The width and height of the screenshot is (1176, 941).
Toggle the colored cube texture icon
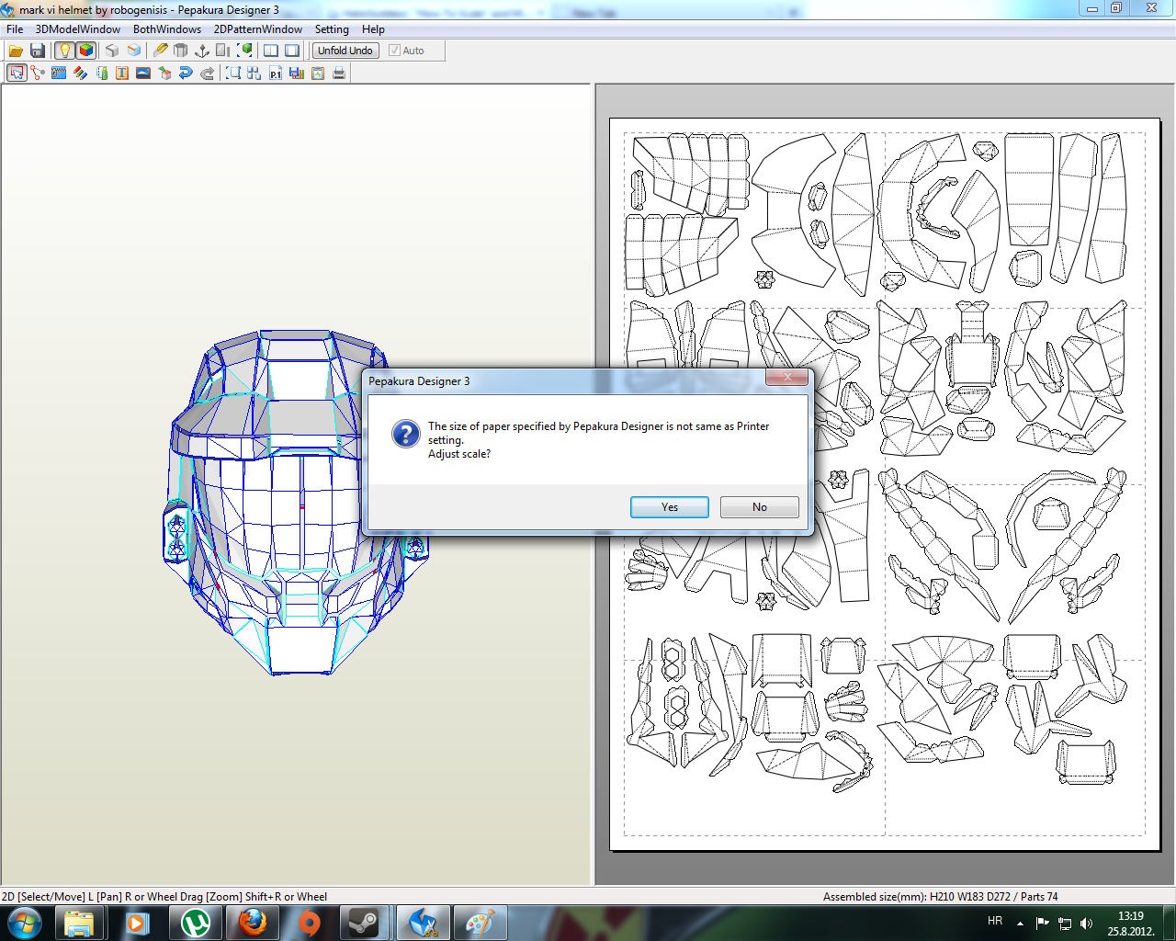click(x=85, y=51)
